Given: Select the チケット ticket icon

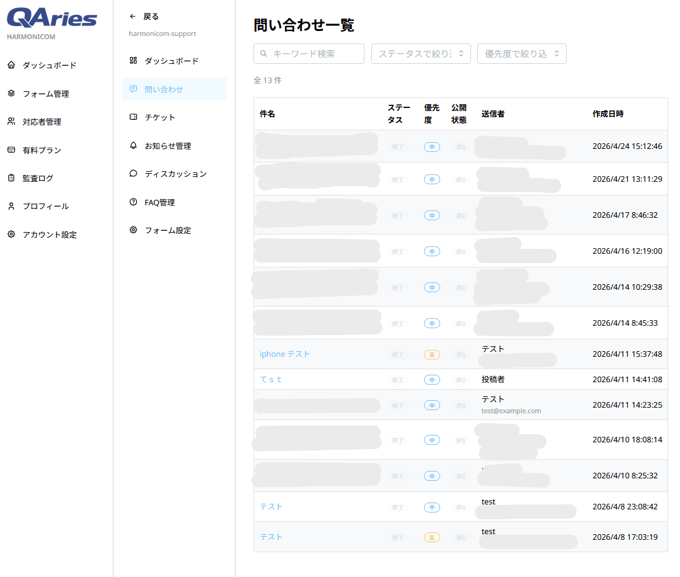Looking at the screenshot, I should point(133,117).
